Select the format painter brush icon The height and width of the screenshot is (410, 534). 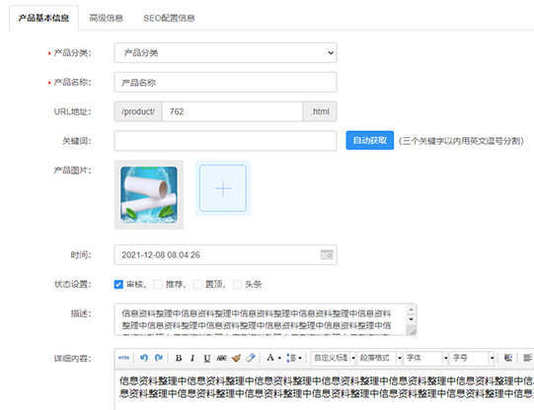click(x=236, y=358)
